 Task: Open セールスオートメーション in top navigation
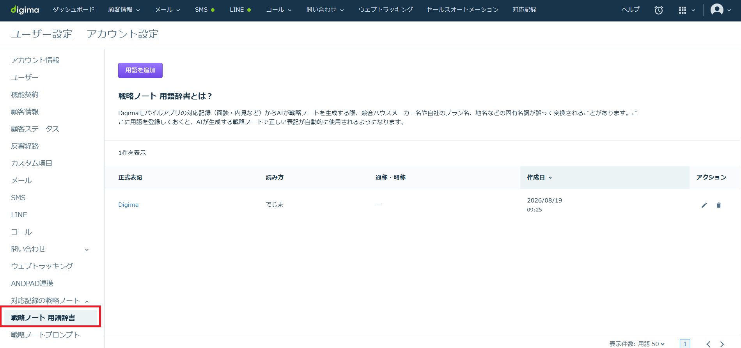pyautogui.click(x=463, y=10)
